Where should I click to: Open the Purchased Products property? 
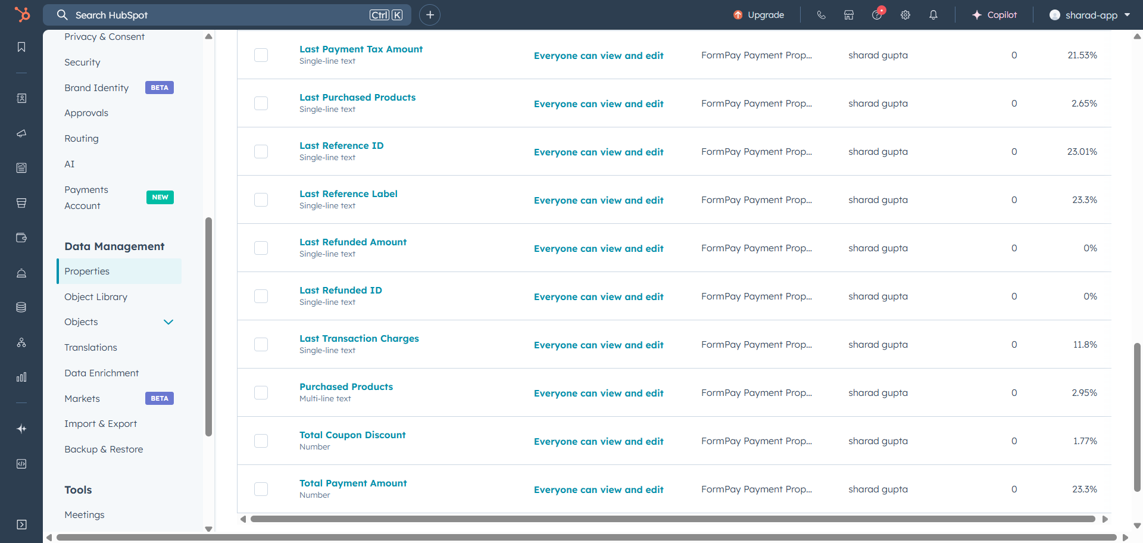[346, 386]
